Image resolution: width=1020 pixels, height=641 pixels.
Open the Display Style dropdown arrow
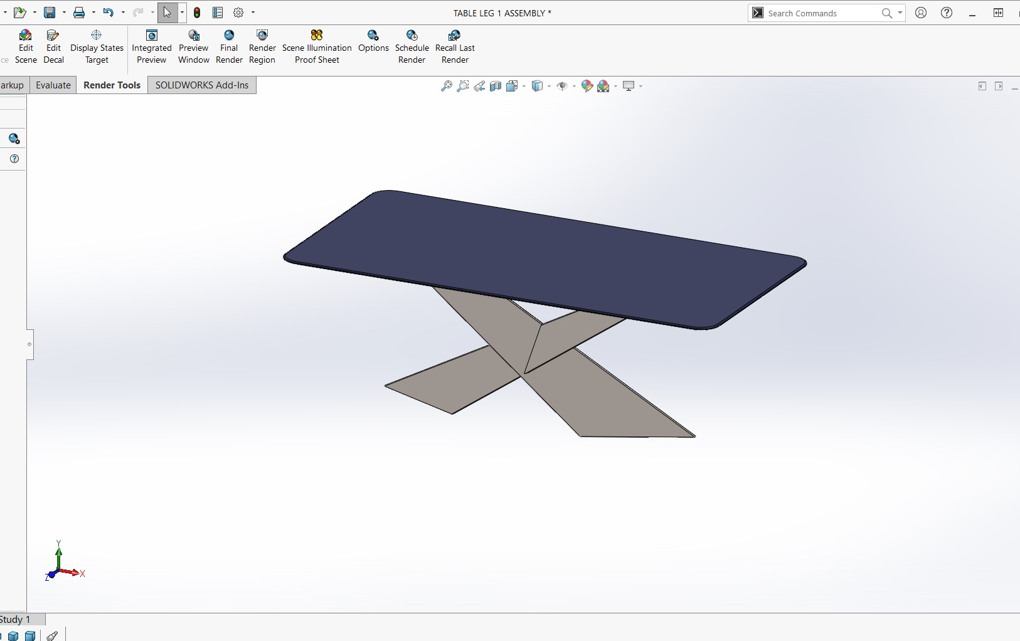[x=549, y=86]
